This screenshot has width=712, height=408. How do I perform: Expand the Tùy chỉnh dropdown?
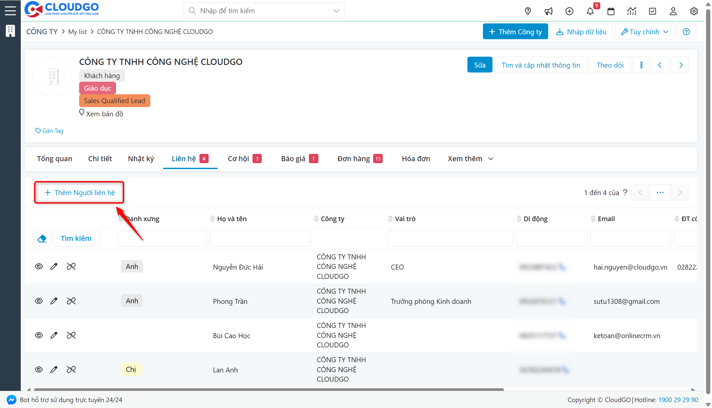[x=644, y=32]
